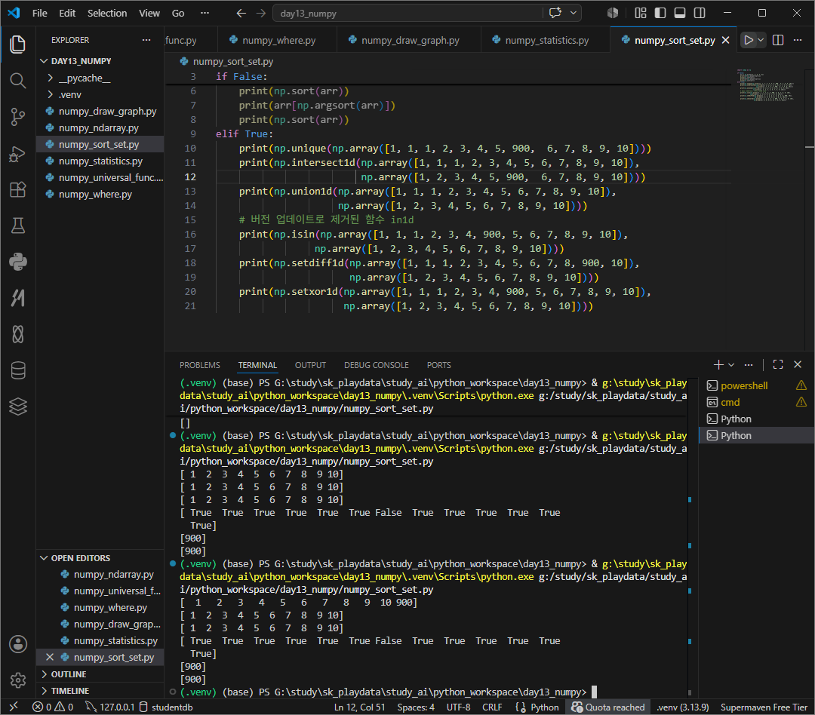Select the powershell terminal entry

[x=757, y=385]
